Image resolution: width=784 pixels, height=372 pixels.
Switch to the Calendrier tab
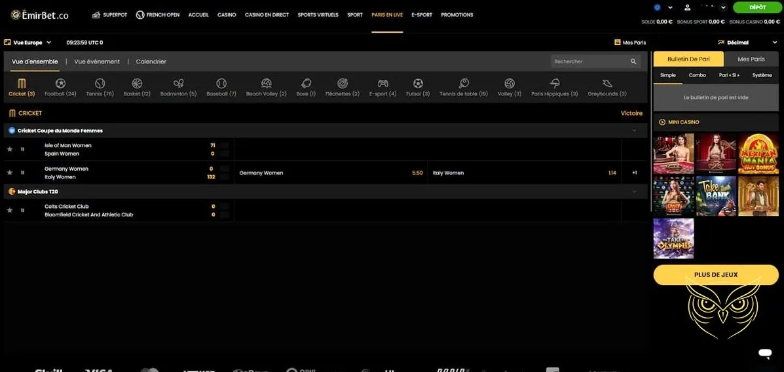pyautogui.click(x=151, y=61)
